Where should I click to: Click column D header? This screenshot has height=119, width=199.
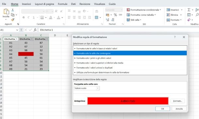point(55,35)
